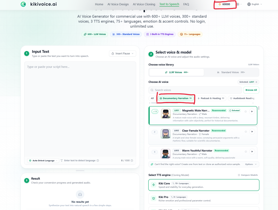Open the credits balance showing 60000
278x210 pixels.
[x=224, y=4]
